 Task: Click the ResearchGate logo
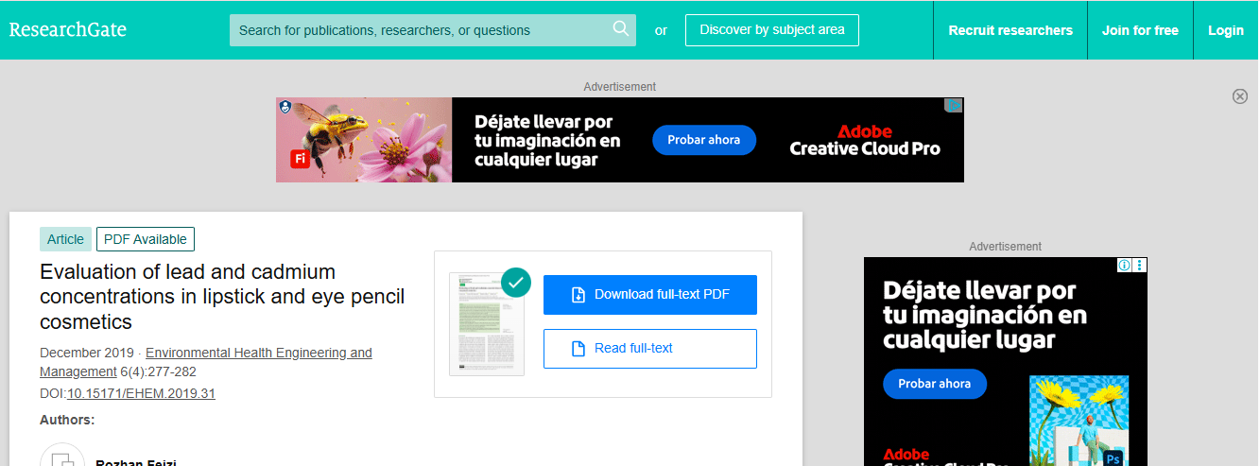click(x=68, y=30)
